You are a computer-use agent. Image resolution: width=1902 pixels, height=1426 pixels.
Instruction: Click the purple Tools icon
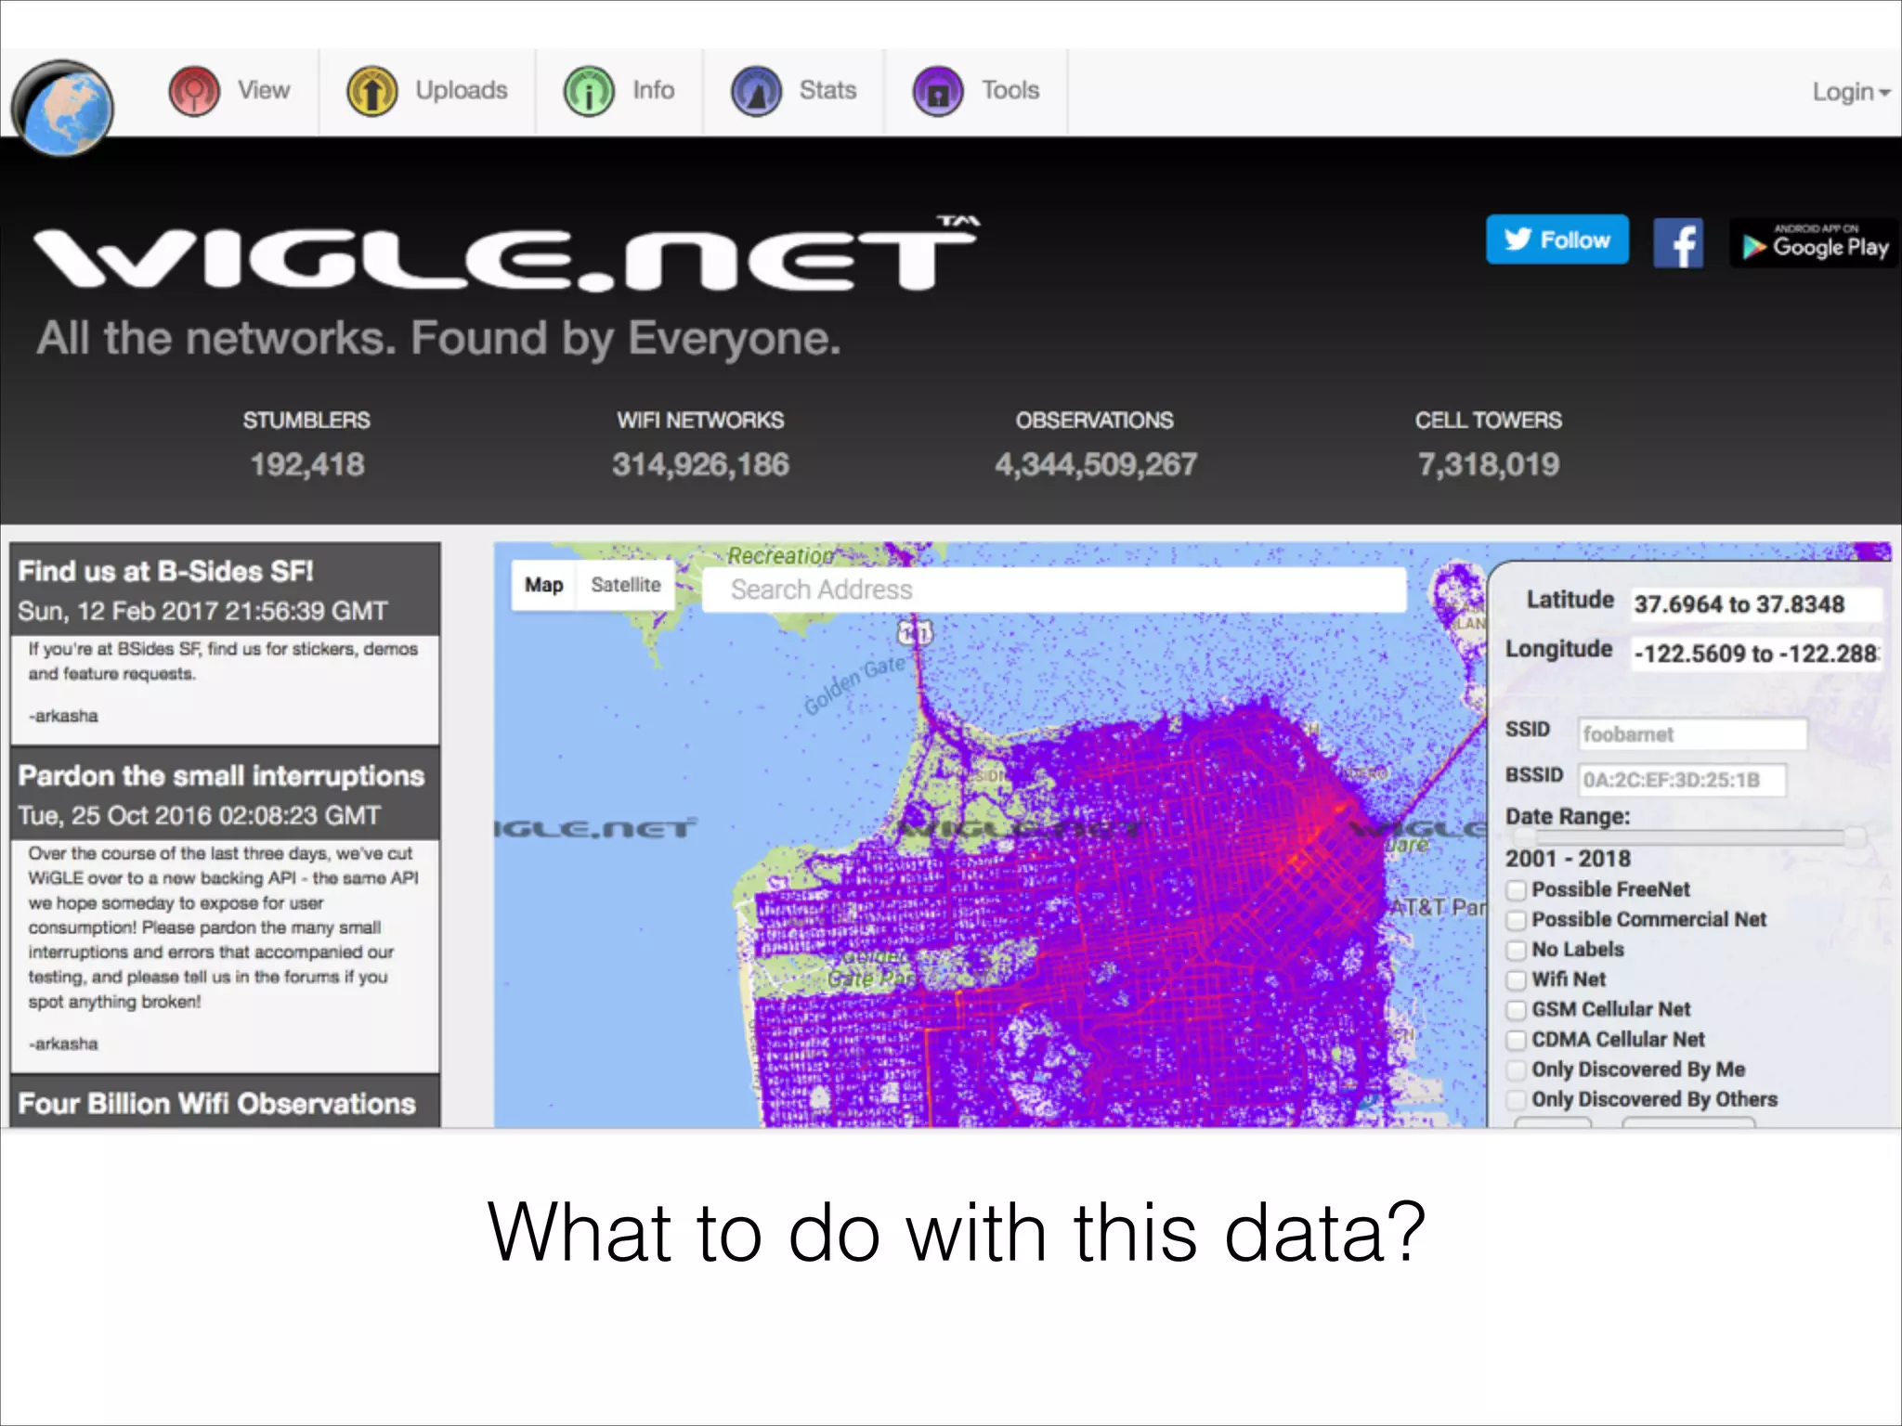click(938, 91)
